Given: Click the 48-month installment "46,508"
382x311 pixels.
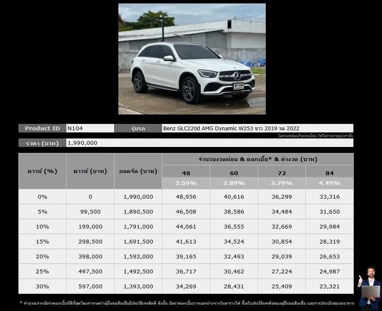Looking at the screenshot, I should [x=186, y=211].
